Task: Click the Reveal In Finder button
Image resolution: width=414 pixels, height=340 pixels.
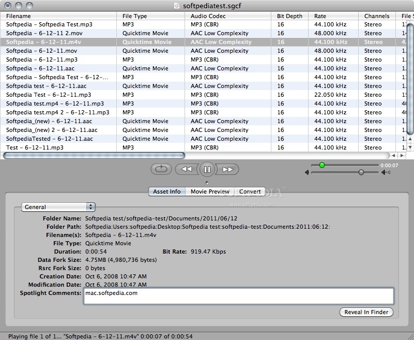Action: coord(366,312)
